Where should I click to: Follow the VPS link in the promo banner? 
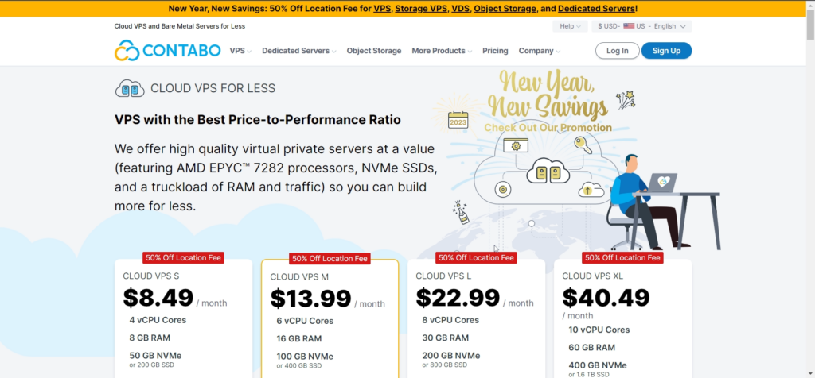(x=381, y=8)
